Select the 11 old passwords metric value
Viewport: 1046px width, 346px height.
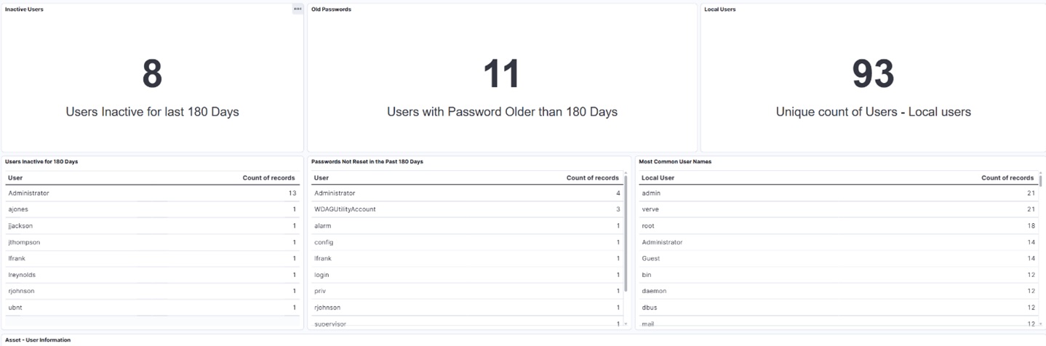pyautogui.click(x=502, y=74)
